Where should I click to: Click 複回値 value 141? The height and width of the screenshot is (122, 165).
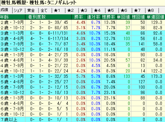tap(142, 44)
